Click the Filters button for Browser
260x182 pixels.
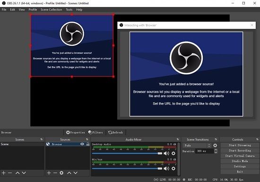click(95, 132)
